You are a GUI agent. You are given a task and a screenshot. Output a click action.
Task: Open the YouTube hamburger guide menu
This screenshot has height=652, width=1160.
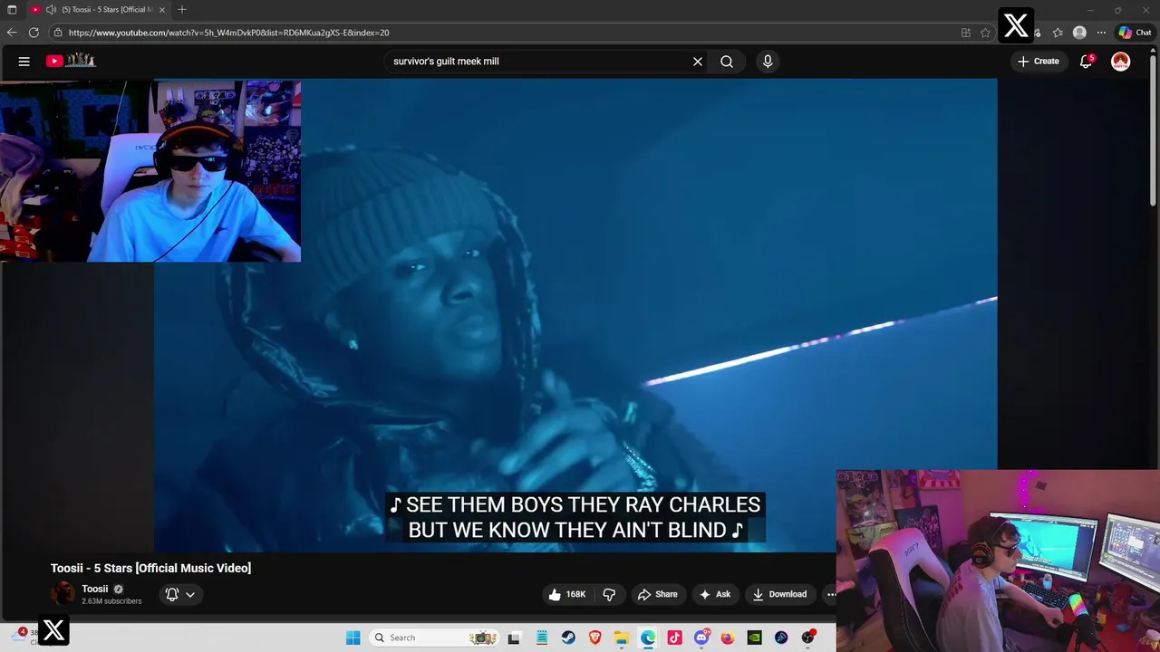point(24,62)
